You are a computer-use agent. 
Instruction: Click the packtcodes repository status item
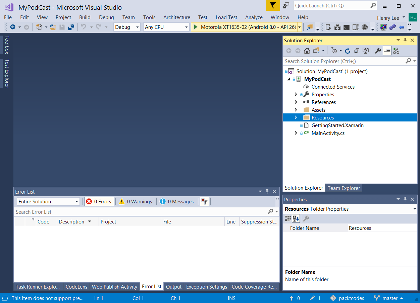pyautogui.click(x=347, y=298)
